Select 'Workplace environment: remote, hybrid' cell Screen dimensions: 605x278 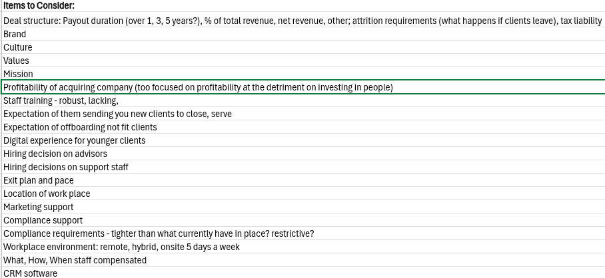tap(303, 247)
